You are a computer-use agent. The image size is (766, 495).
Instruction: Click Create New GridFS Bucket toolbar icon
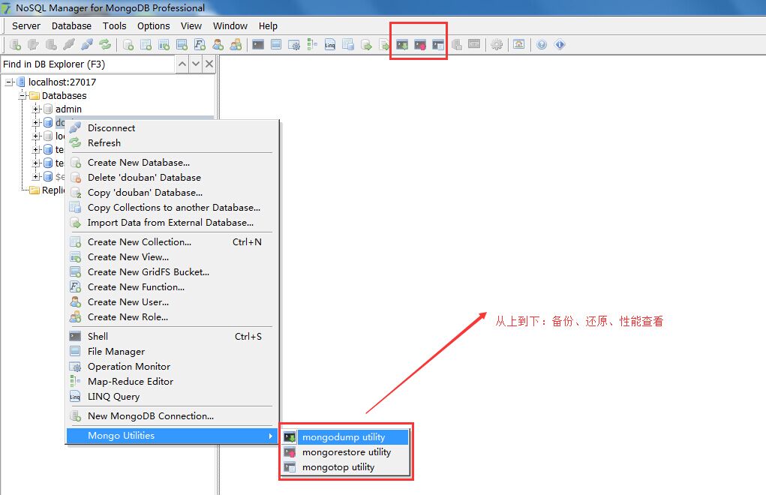(x=182, y=45)
